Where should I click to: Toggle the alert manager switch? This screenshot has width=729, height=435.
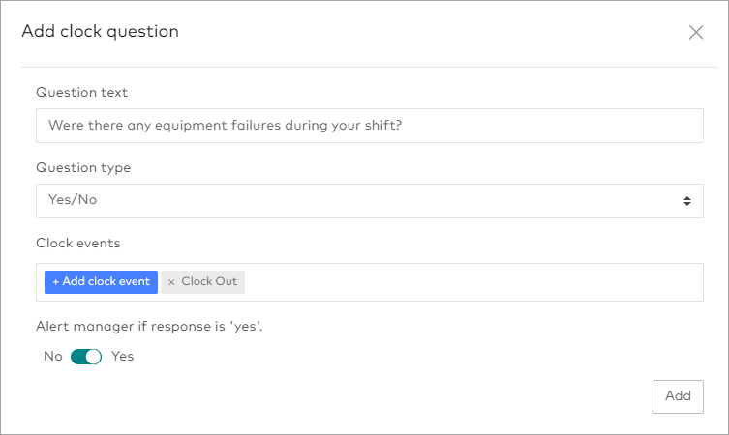pyautogui.click(x=86, y=357)
